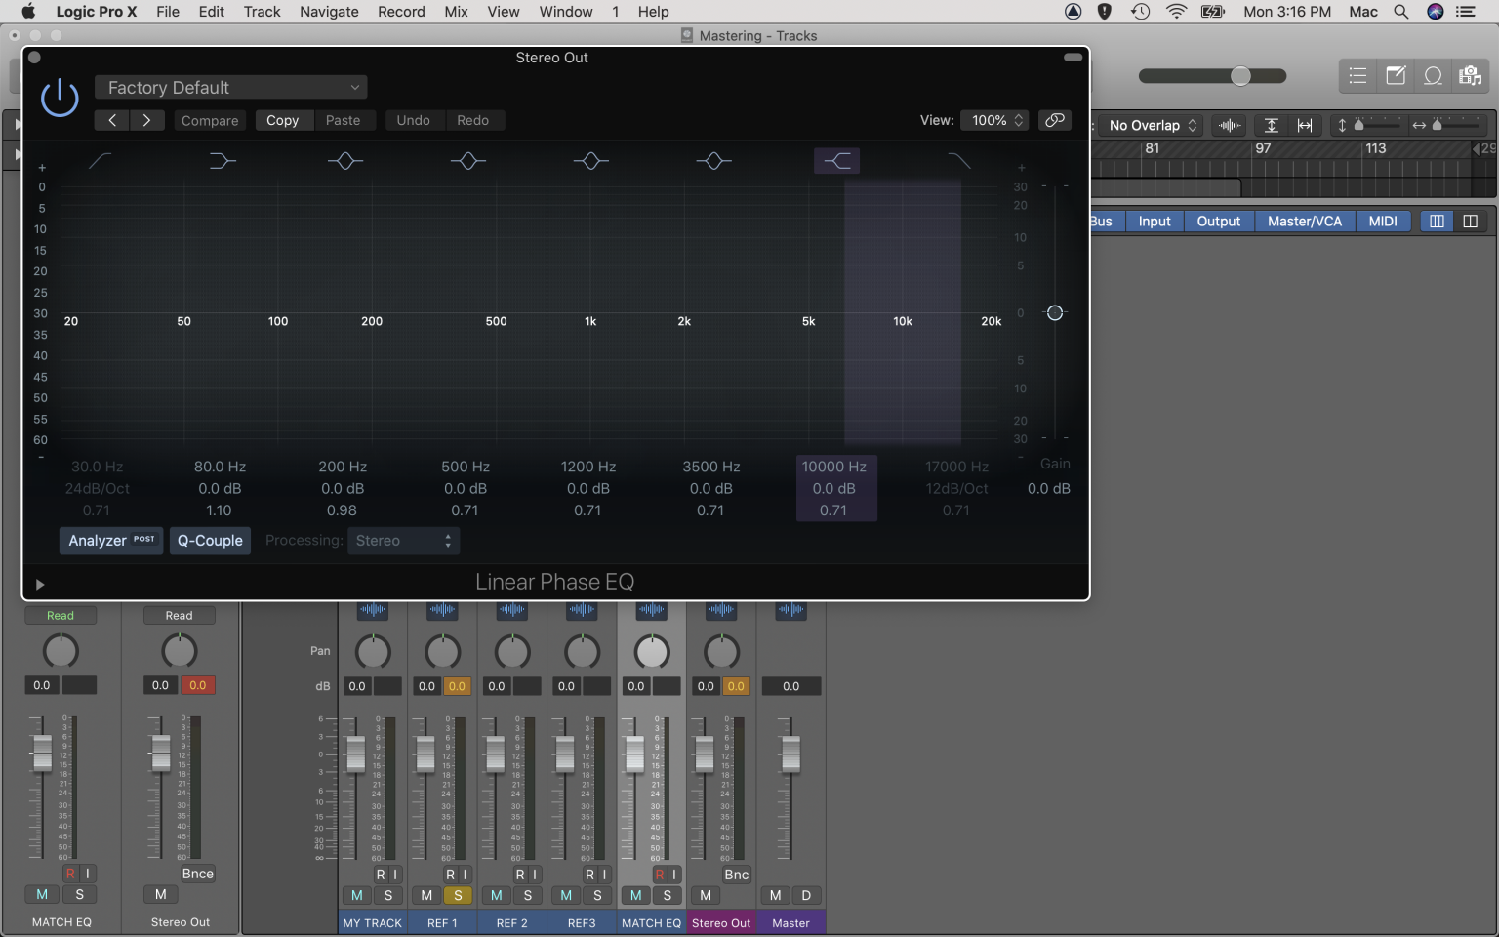
Task: Select the 1200 Hz bell band icon
Action: coord(590,160)
